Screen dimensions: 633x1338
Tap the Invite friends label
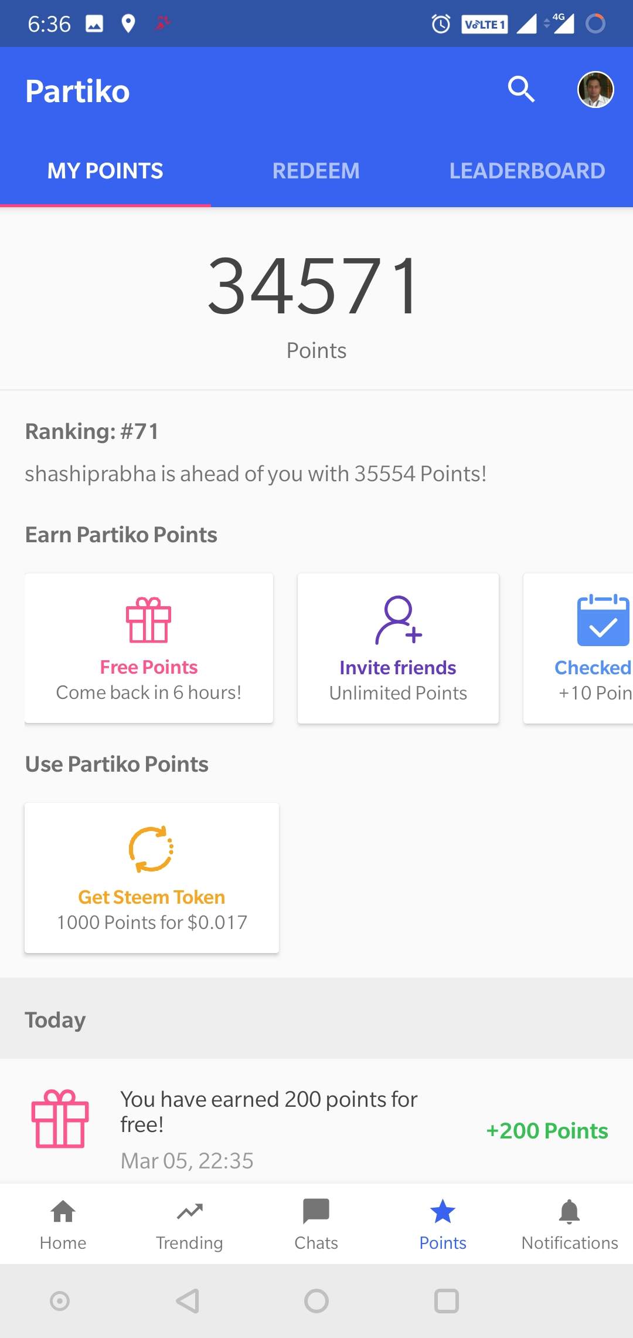point(398,668)
